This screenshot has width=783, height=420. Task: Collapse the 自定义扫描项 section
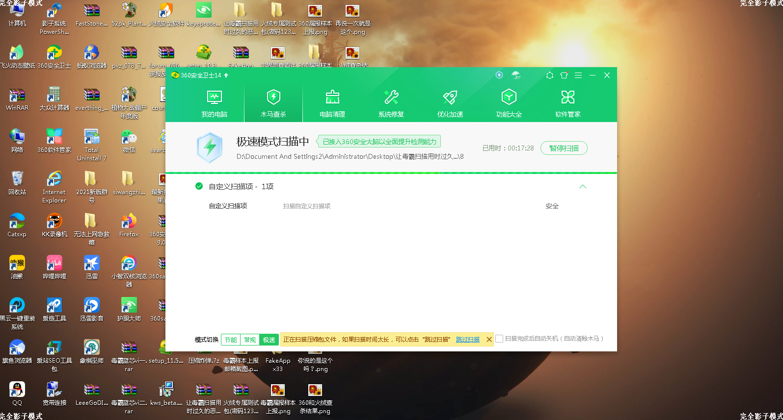coord(583,187)
